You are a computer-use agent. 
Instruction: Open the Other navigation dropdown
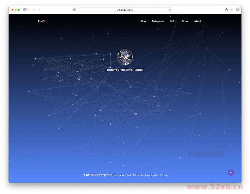185,21
